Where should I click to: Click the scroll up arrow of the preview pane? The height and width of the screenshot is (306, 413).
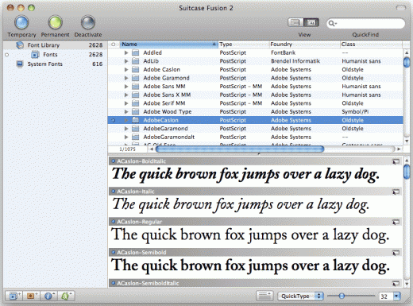click(407, 161)
